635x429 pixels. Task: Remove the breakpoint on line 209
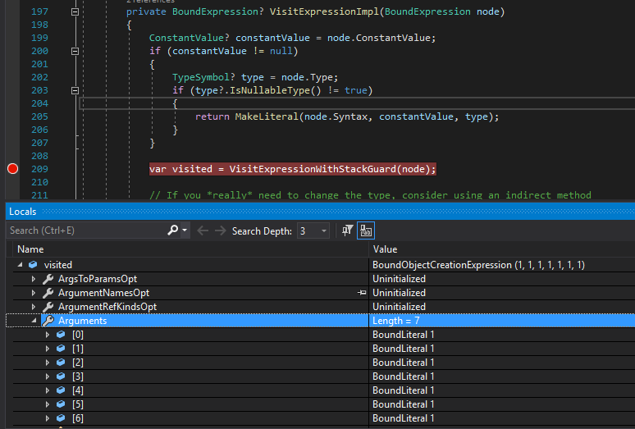point(12,169)
